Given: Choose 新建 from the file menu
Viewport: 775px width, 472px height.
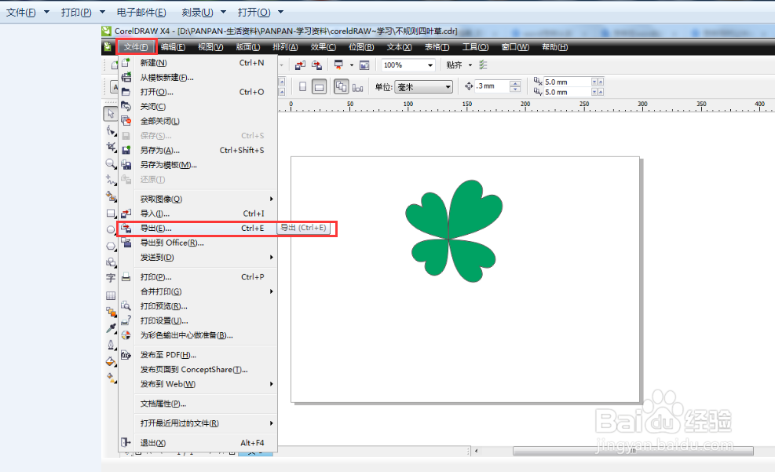Looking at the screenshot, I should tap(198, 63).
